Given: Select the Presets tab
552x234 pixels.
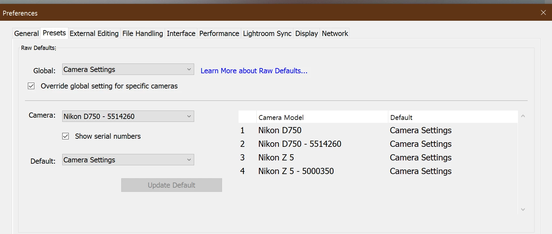Looking at the screenshot, I should tap(54, 33).
